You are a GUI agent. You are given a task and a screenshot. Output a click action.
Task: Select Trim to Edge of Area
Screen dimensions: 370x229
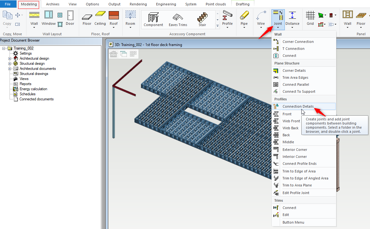(299, 171)
